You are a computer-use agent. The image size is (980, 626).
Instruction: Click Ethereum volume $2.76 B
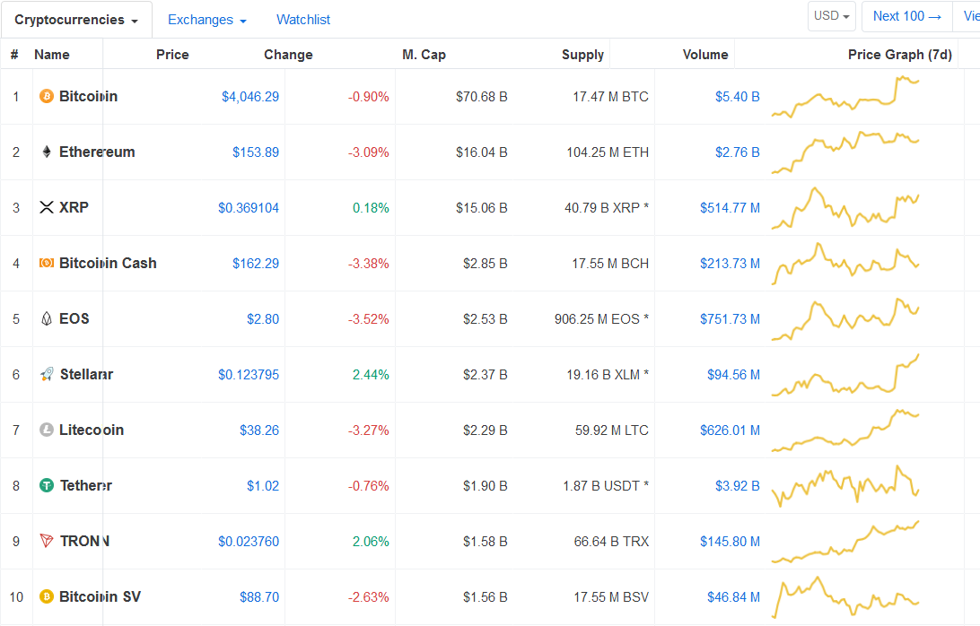tap(738, 152)
